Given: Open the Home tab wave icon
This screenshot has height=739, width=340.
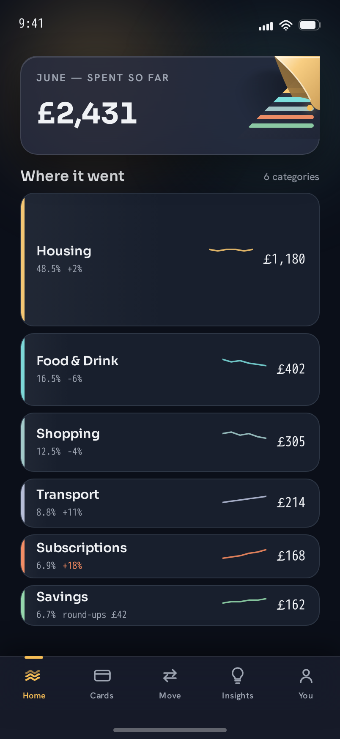Looking at the screenshot, I should pyautogui.click(x=33, y=676).
